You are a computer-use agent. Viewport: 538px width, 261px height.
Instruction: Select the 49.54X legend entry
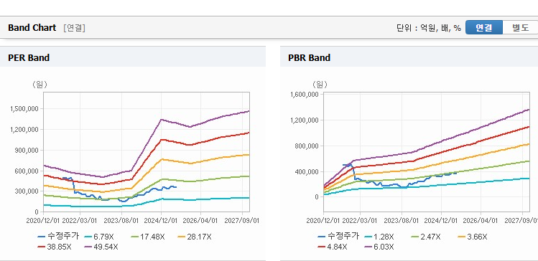point(101,247)
